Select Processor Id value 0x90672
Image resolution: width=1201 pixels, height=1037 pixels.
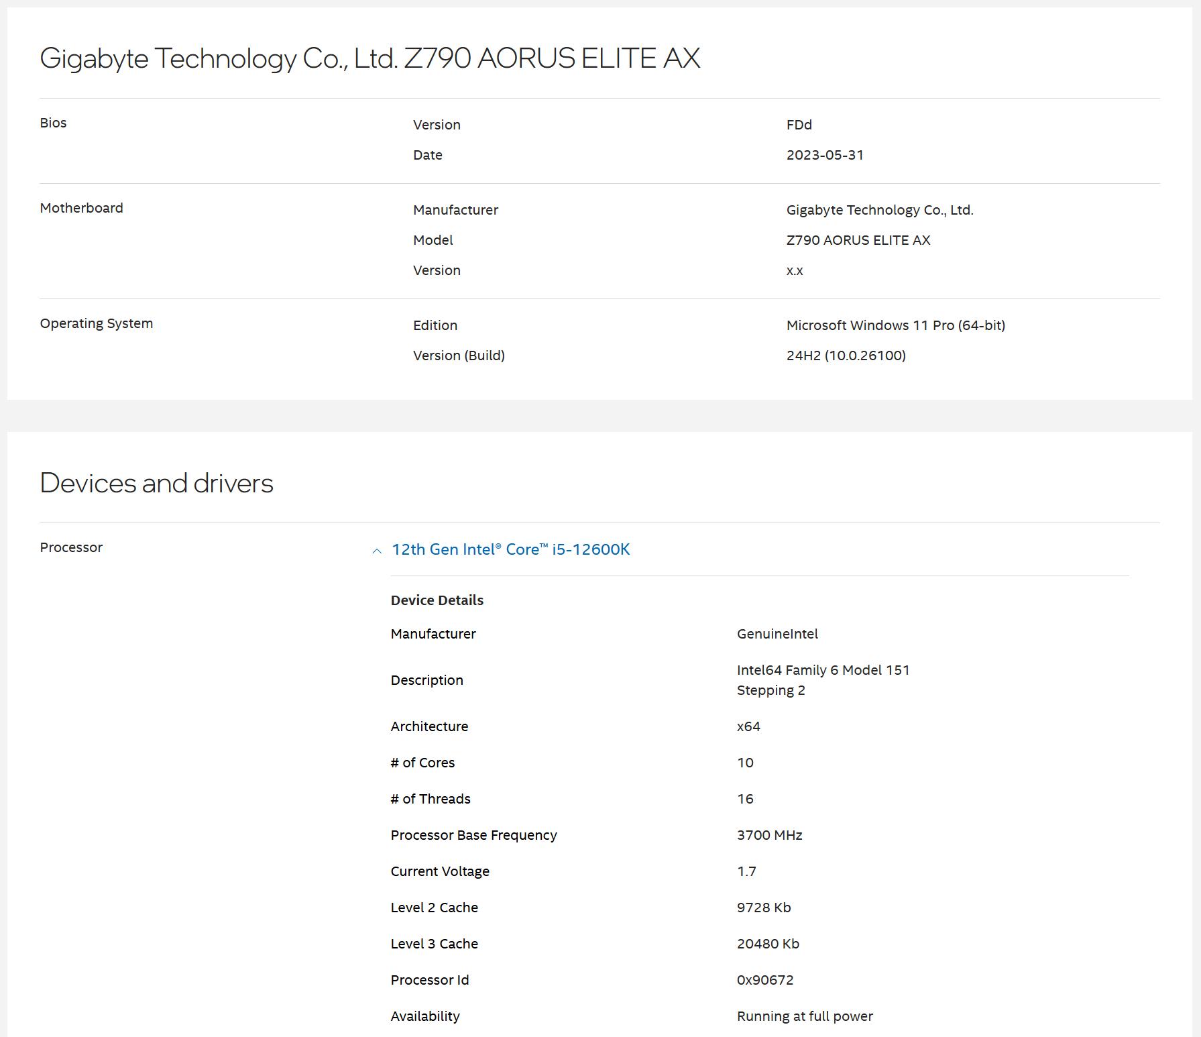tap(765, 980)
